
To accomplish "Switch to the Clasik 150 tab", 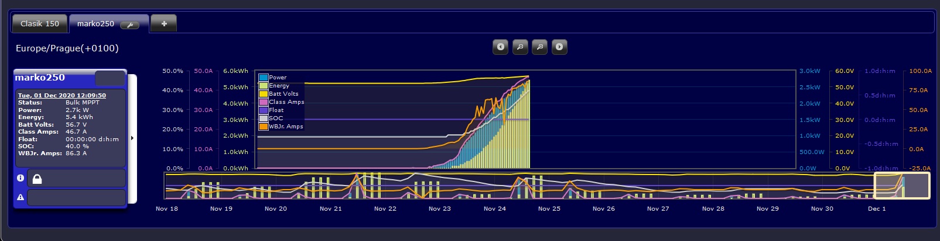I will click(x=40, y=24).
